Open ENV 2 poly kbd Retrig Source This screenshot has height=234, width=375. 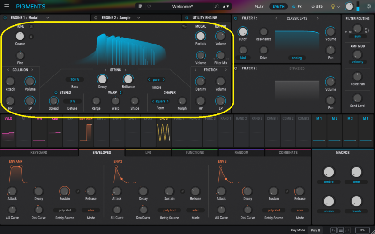169,211
